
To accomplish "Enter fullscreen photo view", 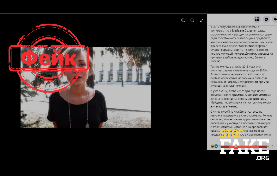I will point(202,20).
